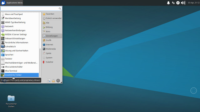This screenshot has width=200, height=112.
Task: Click the clock showing 03 Apr, 21:12
Action: tap(194, 3)
